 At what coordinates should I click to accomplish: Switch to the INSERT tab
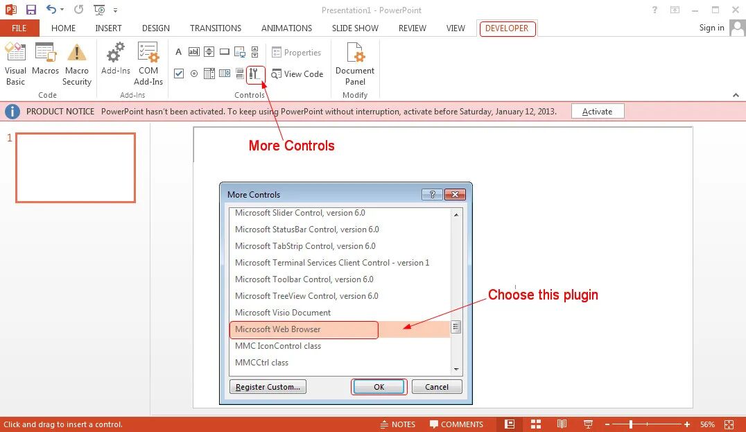coord(108,28)
